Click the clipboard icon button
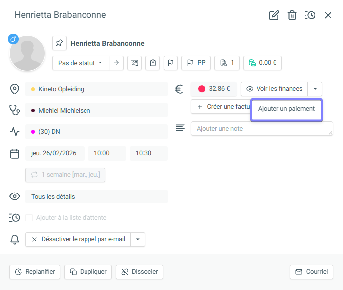Image resolution: width=343 pixels, height=290 pixels. (153, 63)
